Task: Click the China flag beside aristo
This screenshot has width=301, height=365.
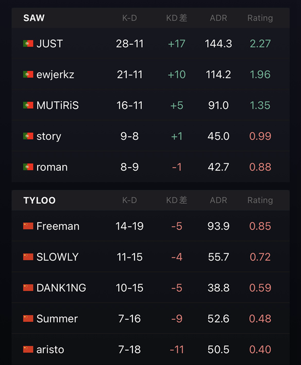Action: 28,349
